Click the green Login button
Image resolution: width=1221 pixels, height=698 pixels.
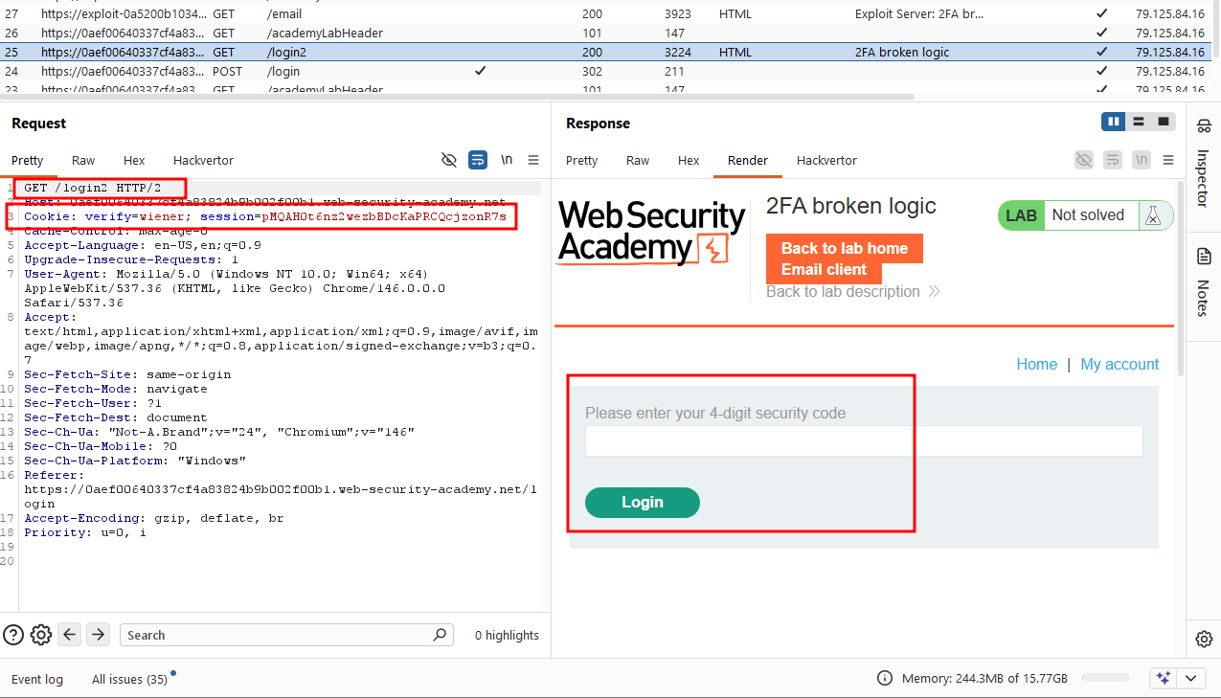pyautogui.click(x=643, y=502)
